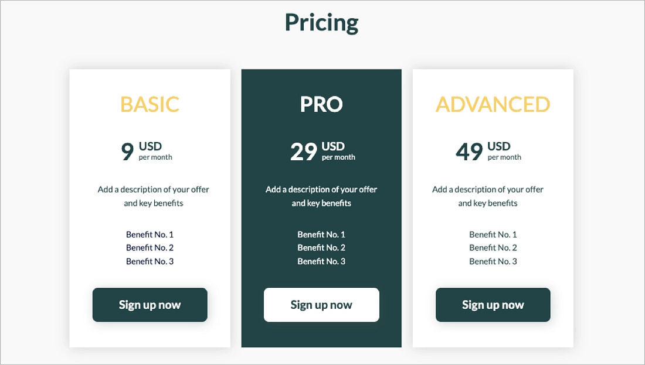Select Benefit No. 2 under Basic plan
The image size is (645, 365).
coord(150,247)
